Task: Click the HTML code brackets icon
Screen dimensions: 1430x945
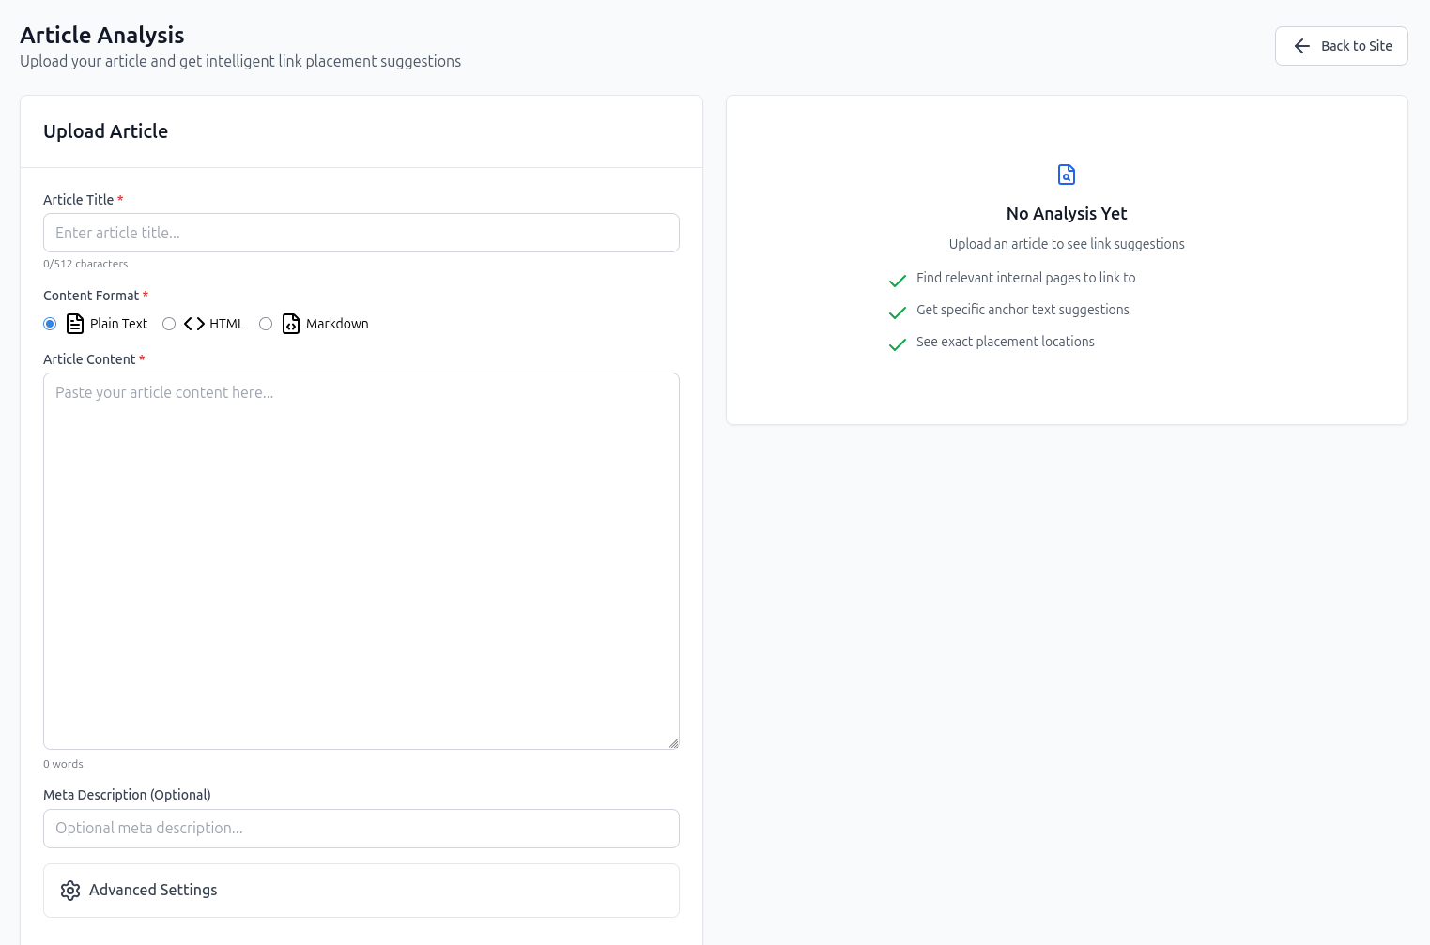Action: 194,324
